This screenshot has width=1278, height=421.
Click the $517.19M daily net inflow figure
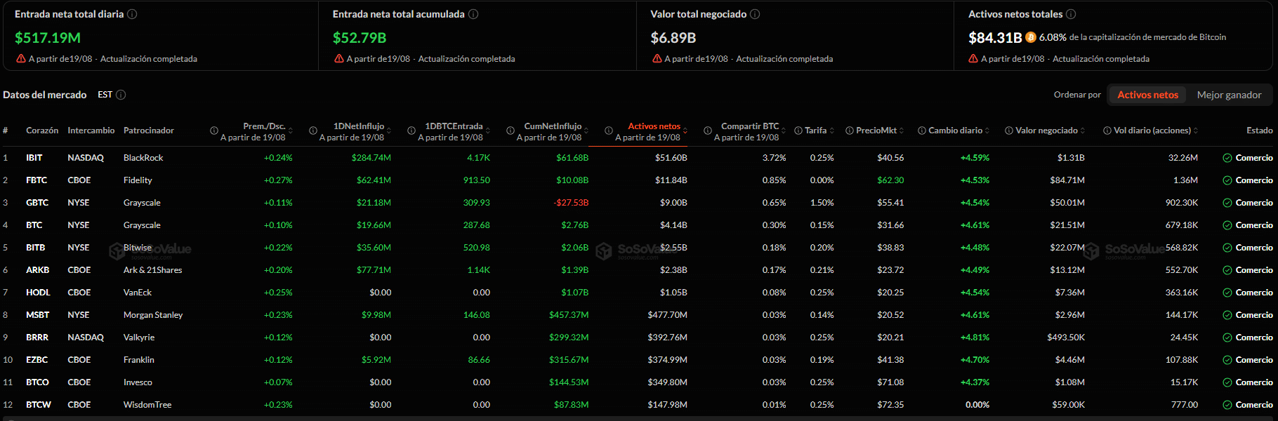coord(48,38)
